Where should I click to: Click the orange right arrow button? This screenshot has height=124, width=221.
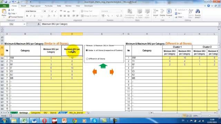pyautogui.click(x=112, y=72)
